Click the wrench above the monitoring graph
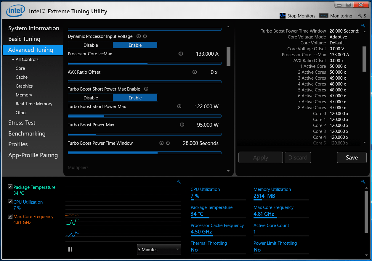 point(179,182)
